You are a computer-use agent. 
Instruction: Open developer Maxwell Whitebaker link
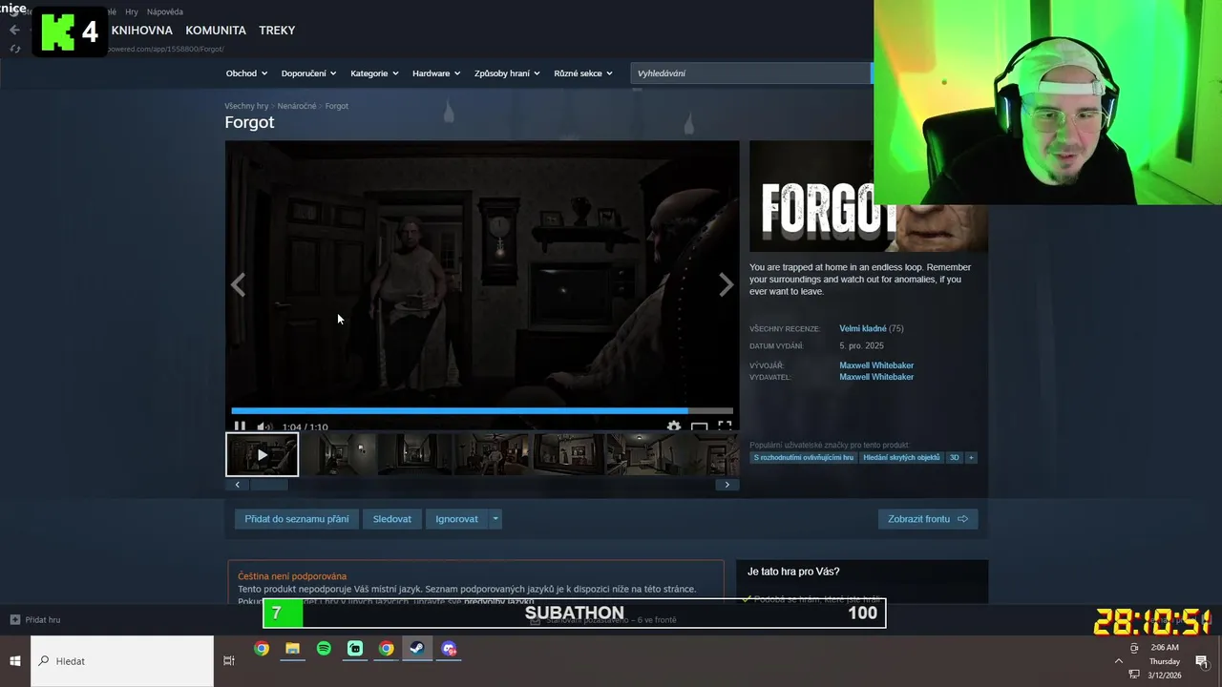[876, 365]
